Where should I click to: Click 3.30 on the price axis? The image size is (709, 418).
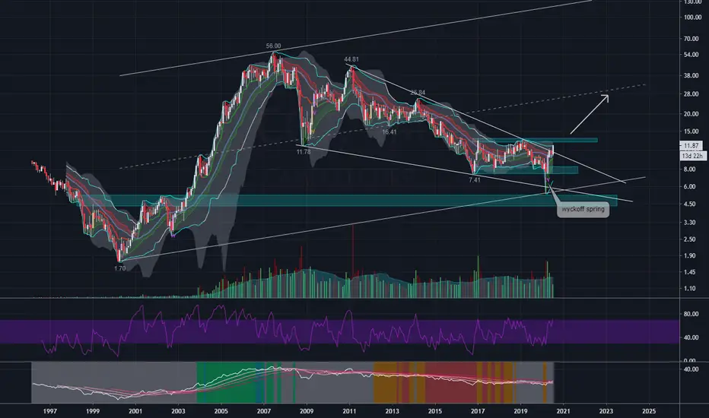point(689,223)
